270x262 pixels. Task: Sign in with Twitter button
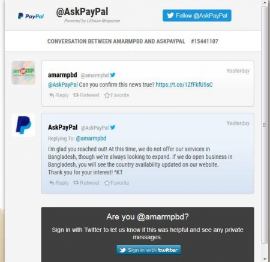point(149,250)
